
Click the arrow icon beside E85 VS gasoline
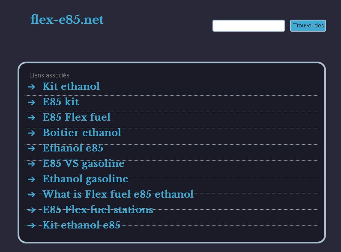31,164
